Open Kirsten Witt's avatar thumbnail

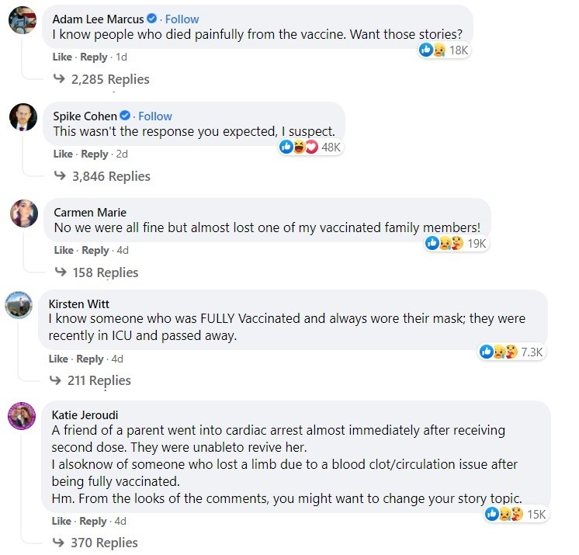19,305
